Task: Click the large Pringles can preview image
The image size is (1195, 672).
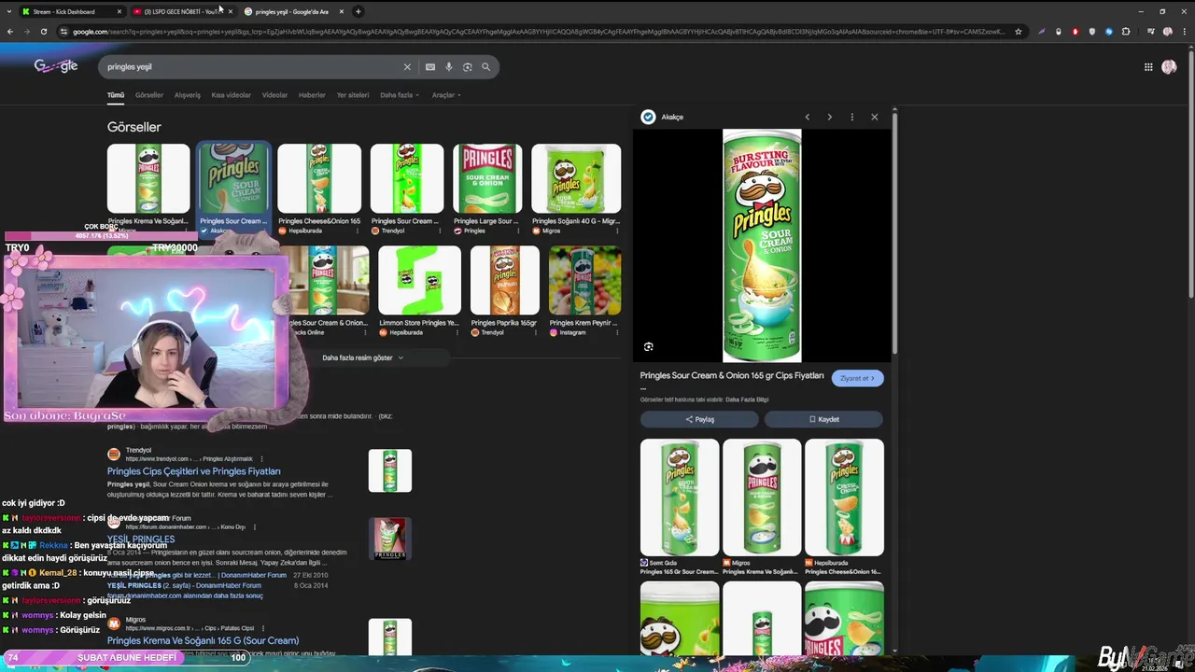Action: point(762,245)
